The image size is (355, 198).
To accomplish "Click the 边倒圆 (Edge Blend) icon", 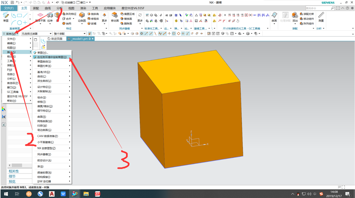I will point(82,16).
